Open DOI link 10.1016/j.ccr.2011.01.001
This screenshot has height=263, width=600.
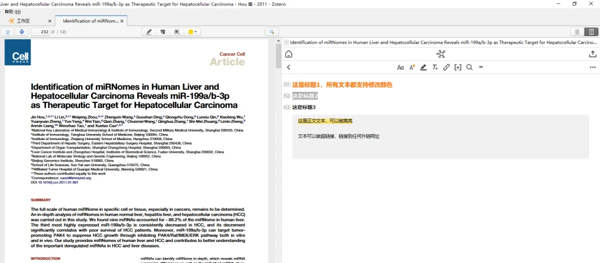[58, 183]
